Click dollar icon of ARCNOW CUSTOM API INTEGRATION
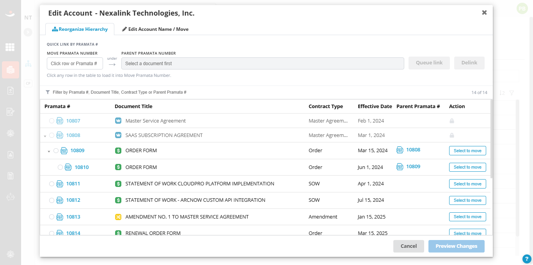Image resolution: width=533 pixels, height=265 pixels. coord(118,200)
